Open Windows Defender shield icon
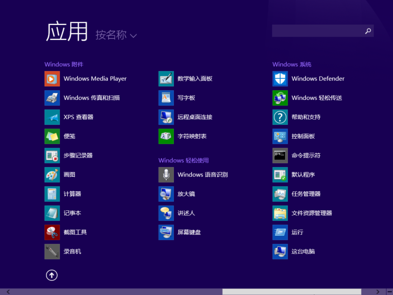The height and width of the screenshot is (295, 393). click(280, 79)
